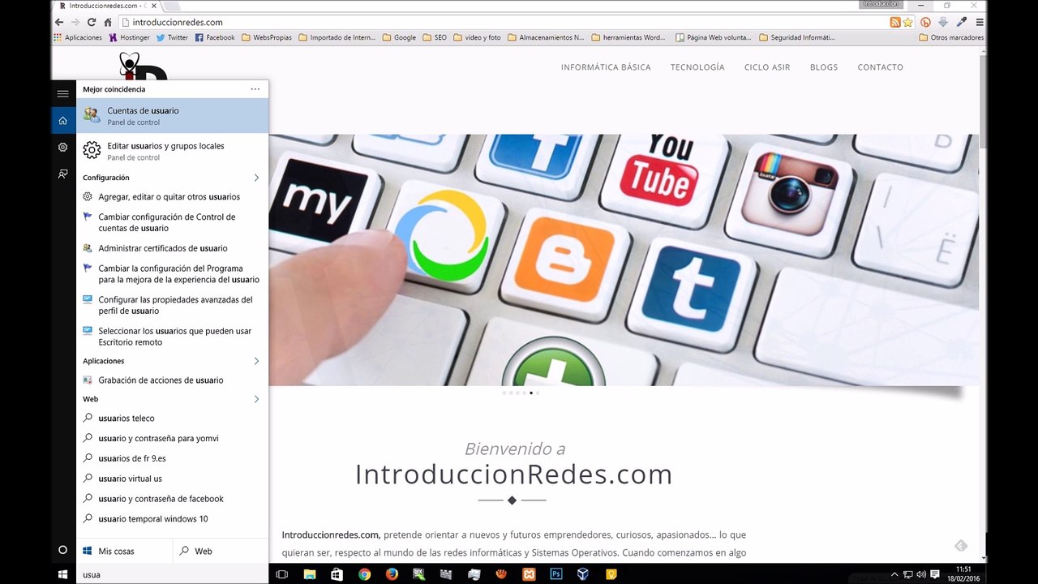
Task: Open the Twitter bookmark
Action: tap(172, 37)
